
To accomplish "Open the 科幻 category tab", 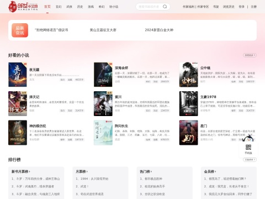I will [x=102, y=7].
